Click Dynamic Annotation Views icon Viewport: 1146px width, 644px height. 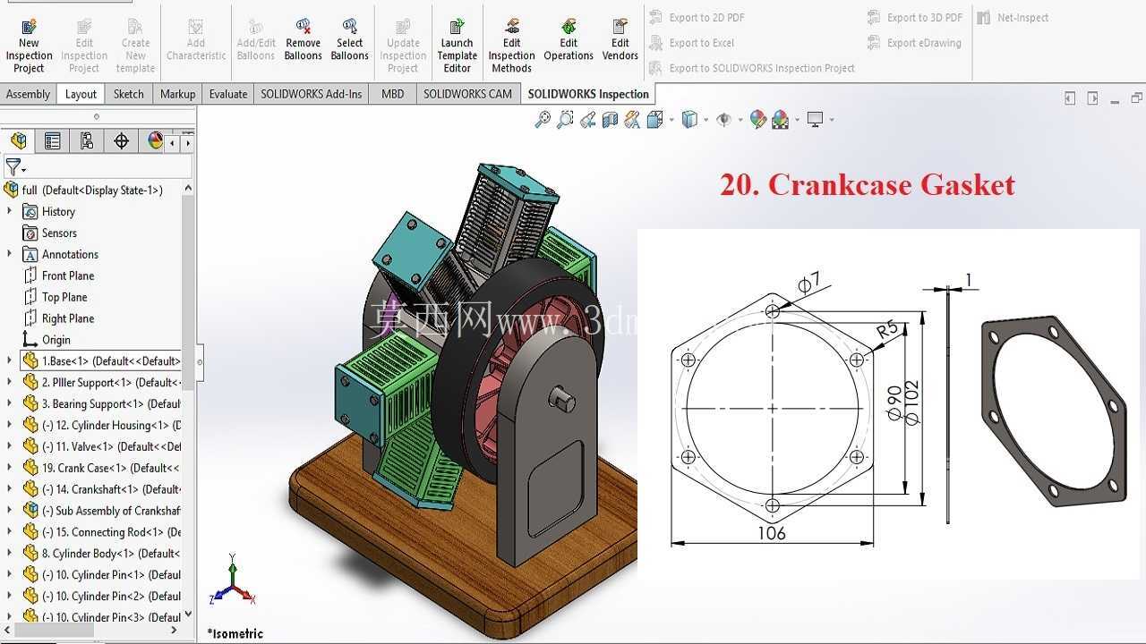tap(632, 119)
